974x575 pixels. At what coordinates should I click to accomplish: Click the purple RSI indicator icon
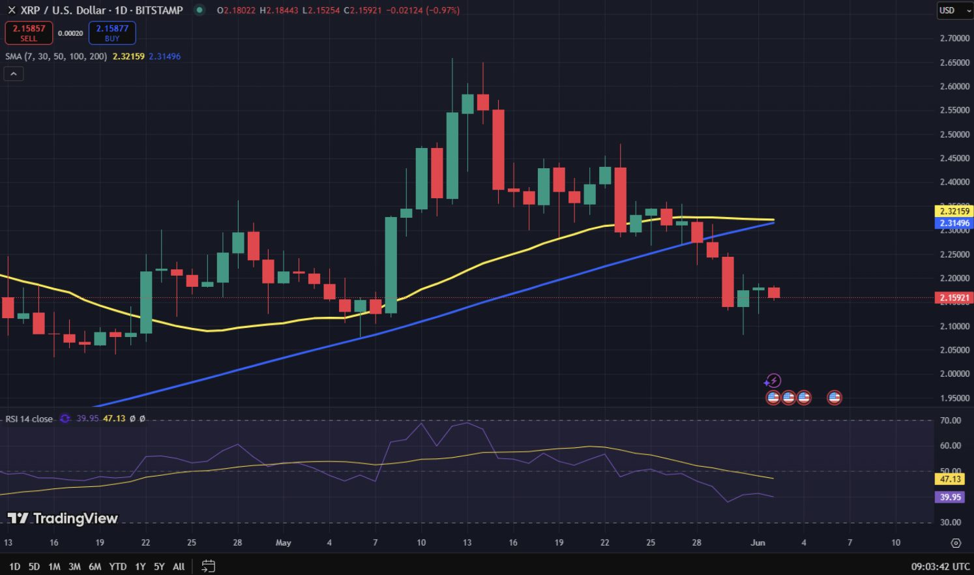pos(65,419)
